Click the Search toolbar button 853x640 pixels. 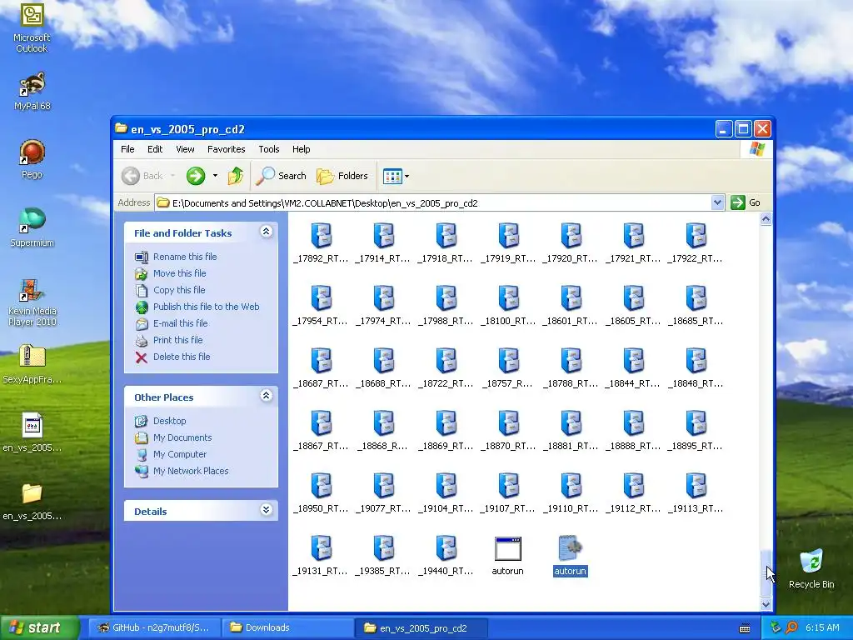[x=281, y=176]
